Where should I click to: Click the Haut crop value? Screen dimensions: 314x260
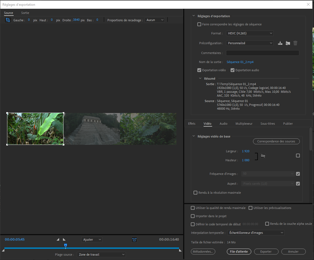tap(52, 20)
